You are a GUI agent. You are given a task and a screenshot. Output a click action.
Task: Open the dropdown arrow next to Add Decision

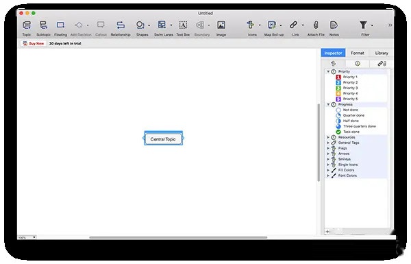[88, 26]
